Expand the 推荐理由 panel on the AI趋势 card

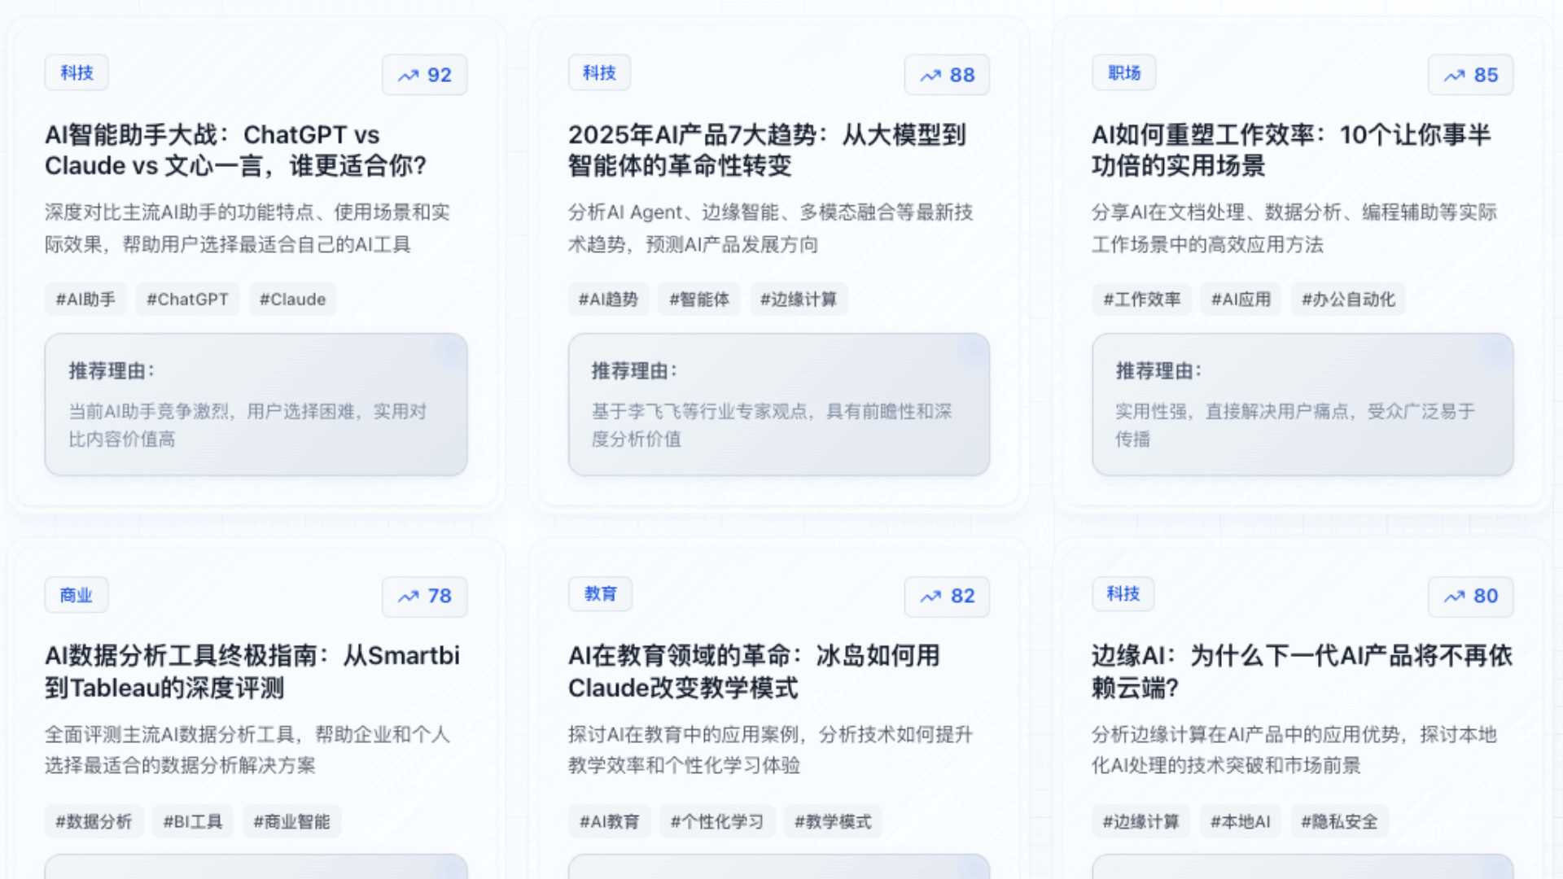pyautogui.click(x=779, y=405)
